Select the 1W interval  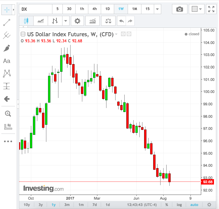click(x=121, y=9)
